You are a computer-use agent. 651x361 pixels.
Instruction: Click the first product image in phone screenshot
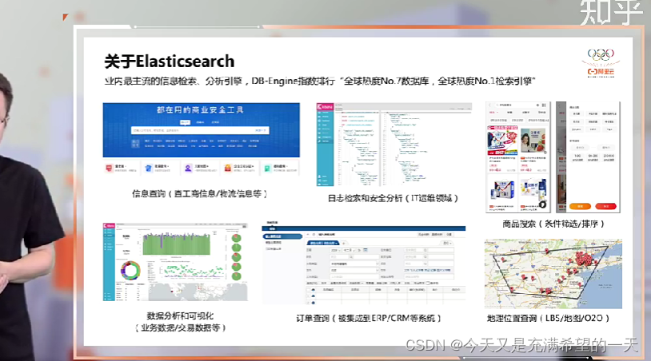point(502,142)
